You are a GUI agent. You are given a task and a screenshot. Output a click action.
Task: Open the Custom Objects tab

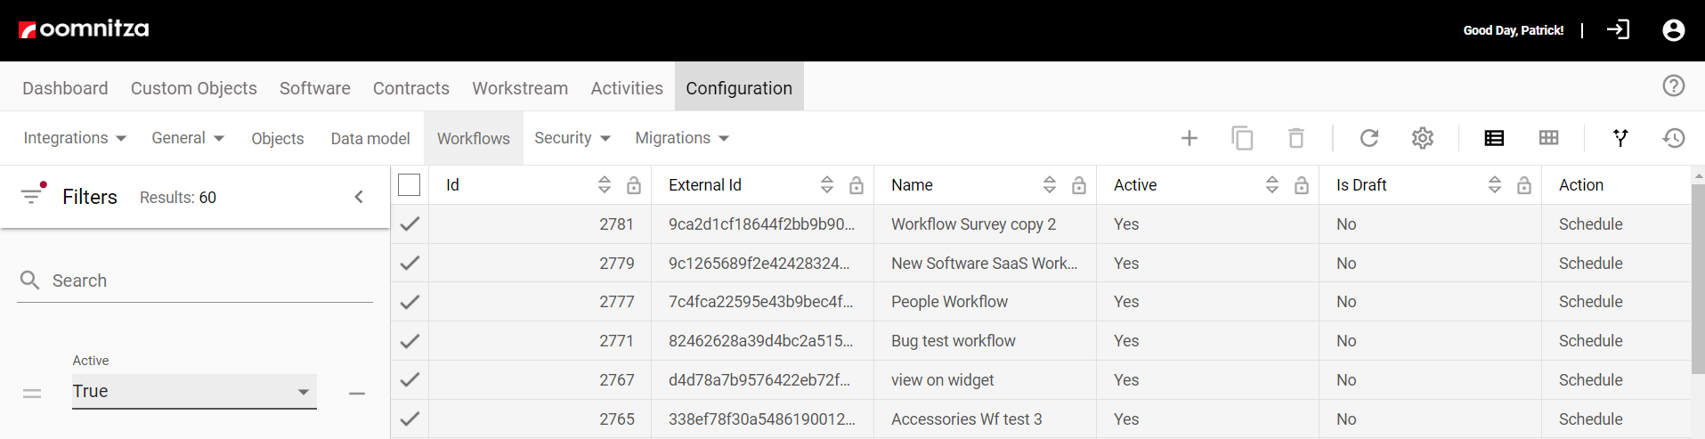194,88
